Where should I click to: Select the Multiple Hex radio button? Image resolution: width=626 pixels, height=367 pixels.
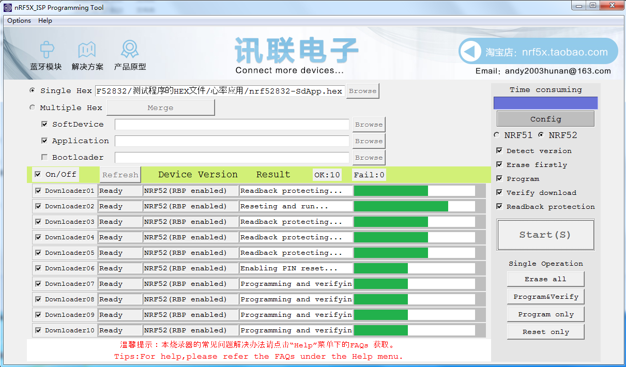[33, 108]
